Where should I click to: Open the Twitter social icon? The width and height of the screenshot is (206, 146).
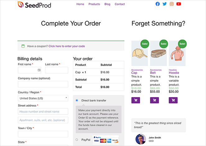coord(165,4)
